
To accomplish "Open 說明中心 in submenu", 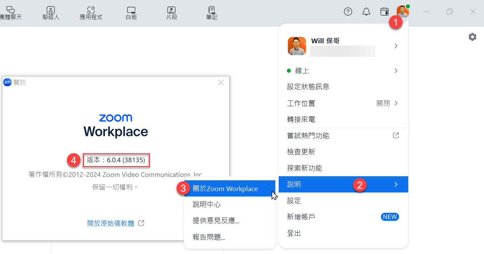I will point(230,205).
